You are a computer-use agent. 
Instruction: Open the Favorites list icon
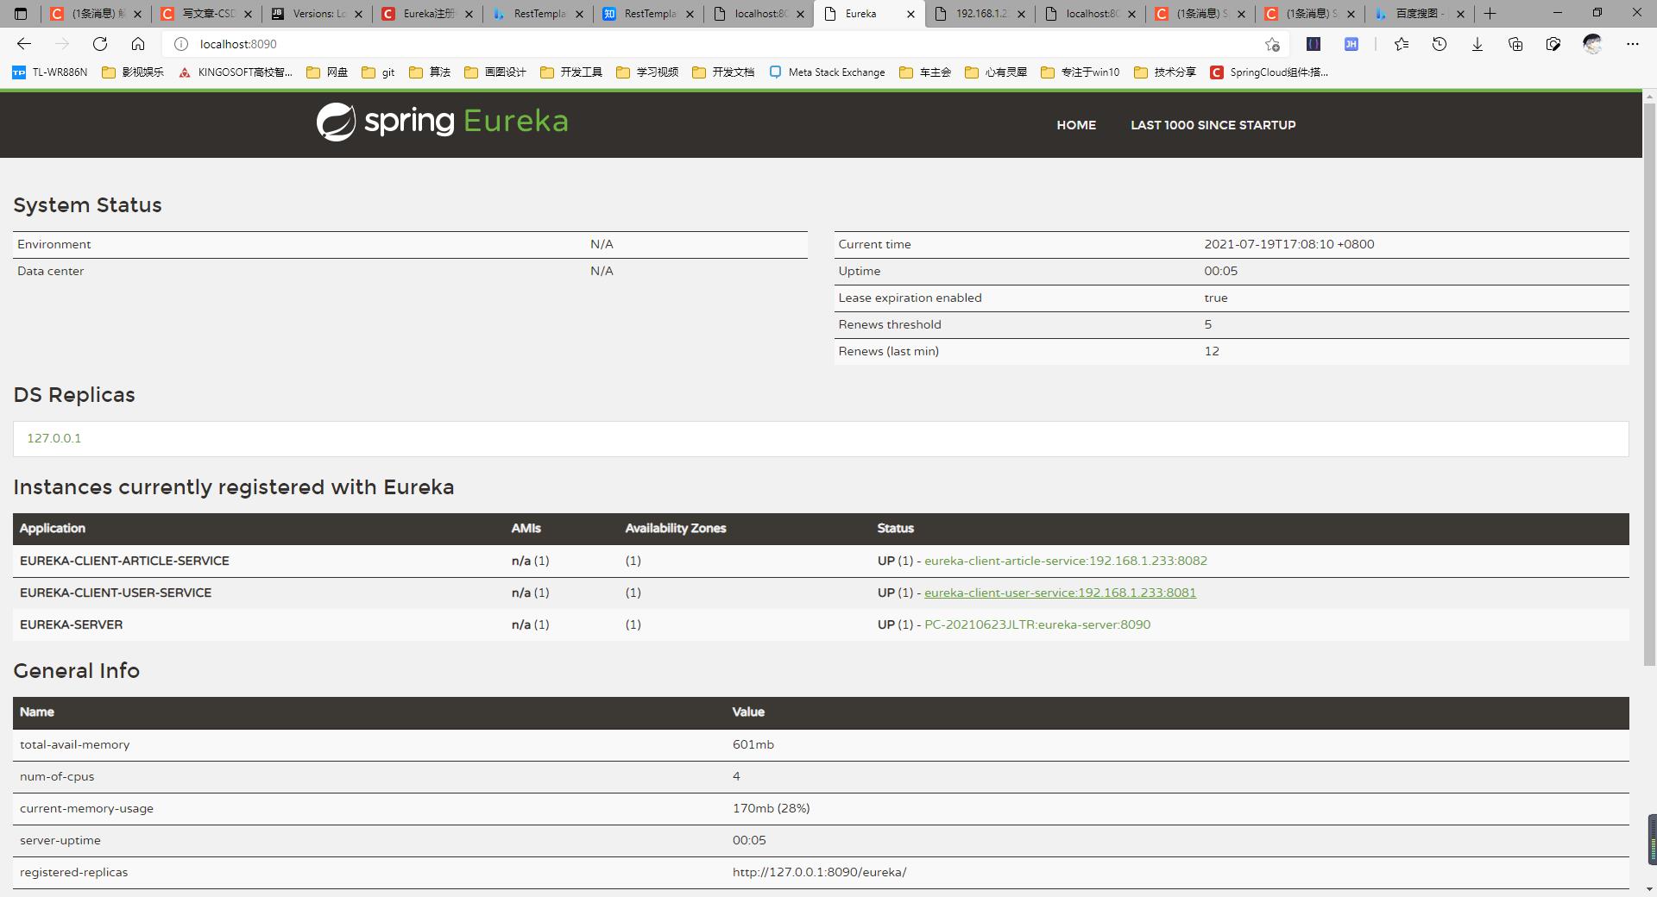pos(1402,44)
